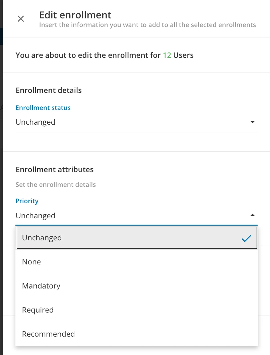Select Recommended from the priority options
The width and height of the screenshot is (270, 355).
click(x=49, y=334)
